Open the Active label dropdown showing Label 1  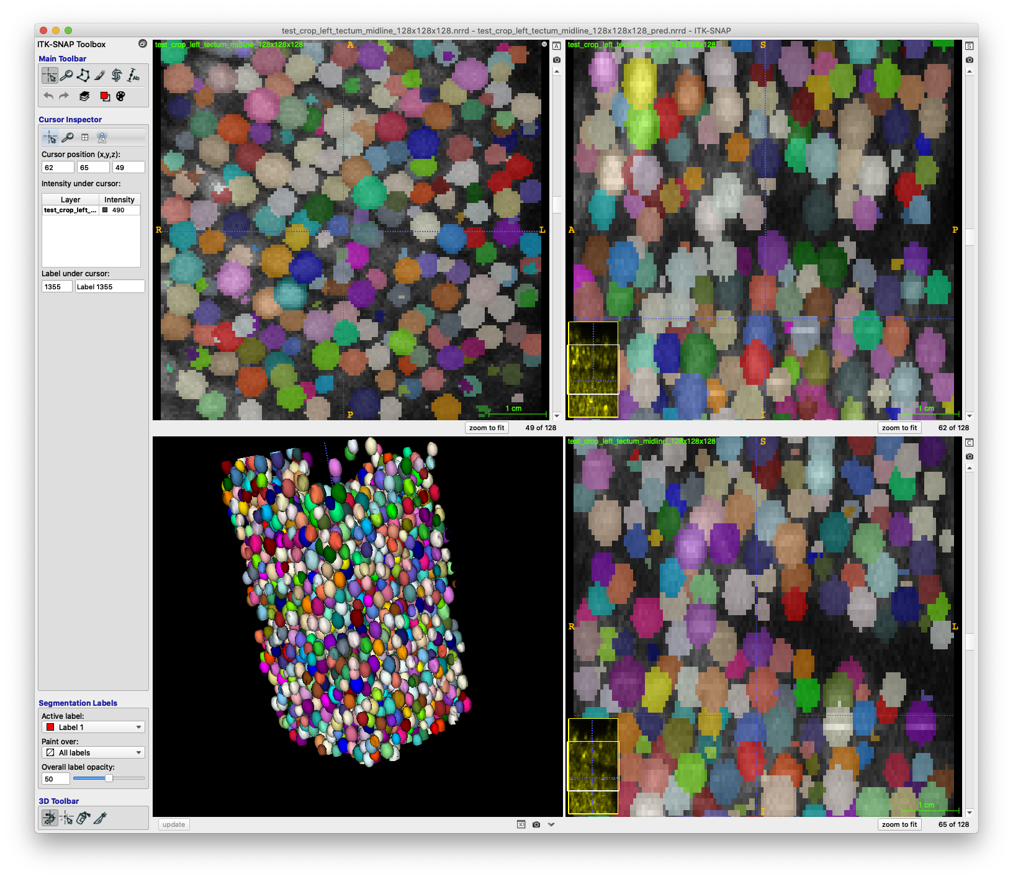92,727
